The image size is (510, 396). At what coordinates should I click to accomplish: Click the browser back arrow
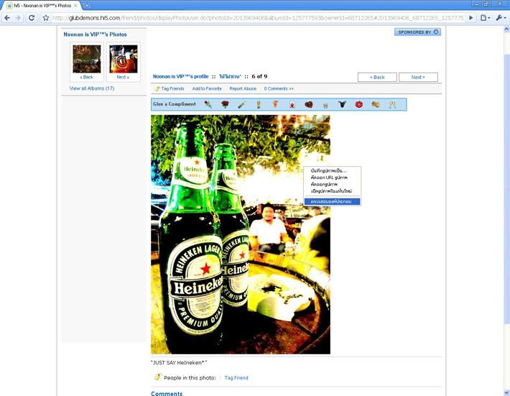7,18
